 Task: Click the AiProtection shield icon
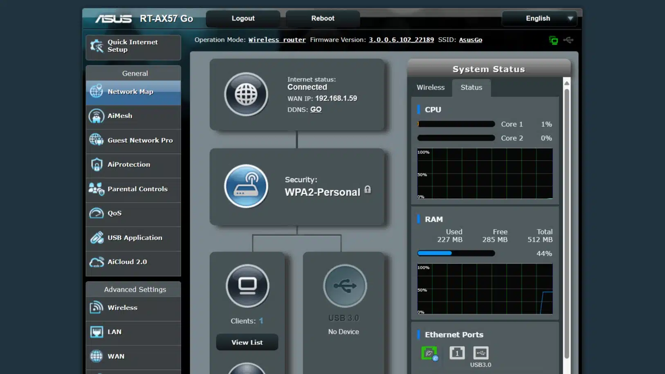point(97,164)
